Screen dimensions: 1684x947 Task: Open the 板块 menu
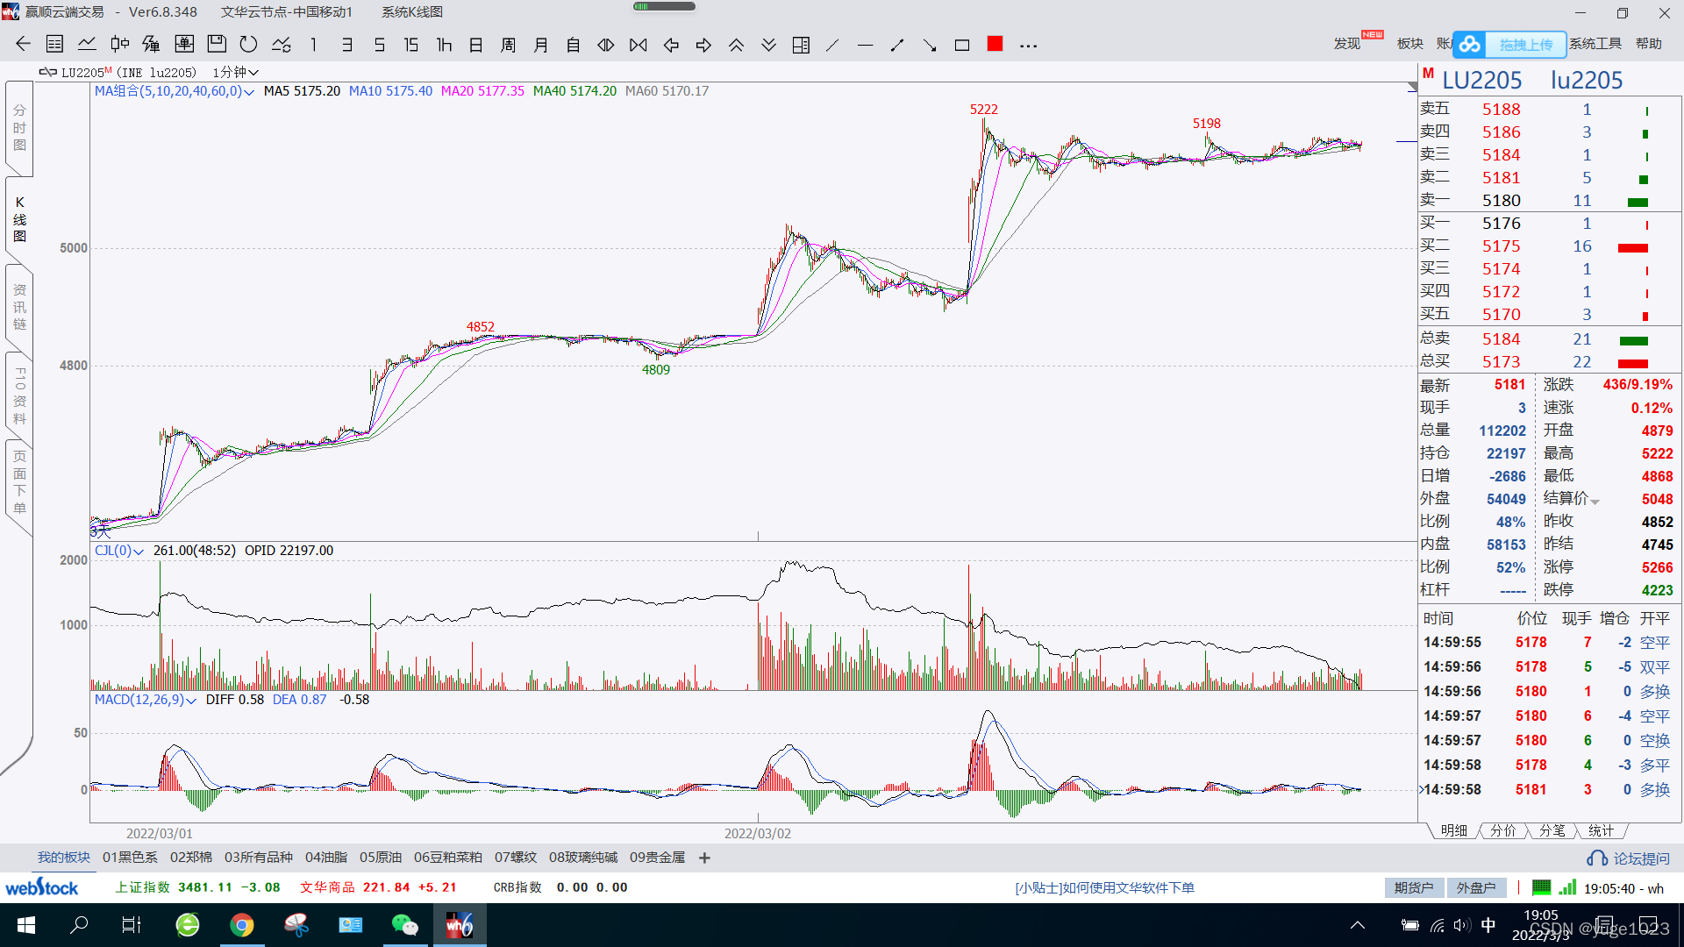point(1410,44)
